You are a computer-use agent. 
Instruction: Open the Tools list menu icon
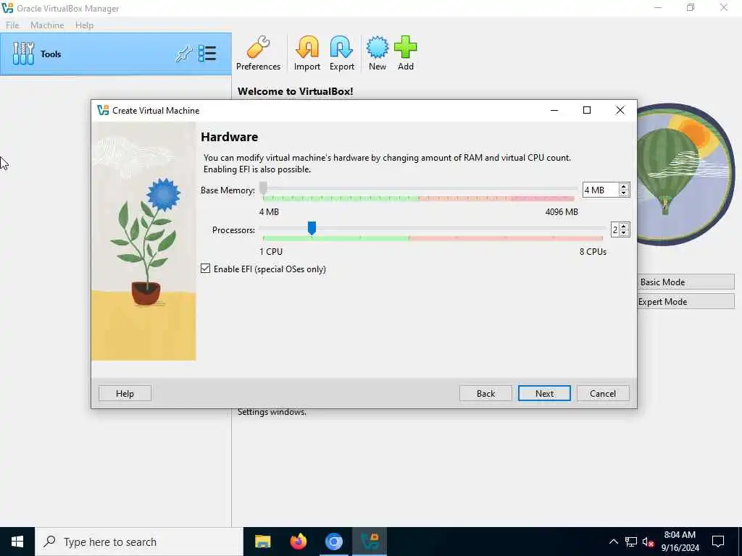coord(207,54)
